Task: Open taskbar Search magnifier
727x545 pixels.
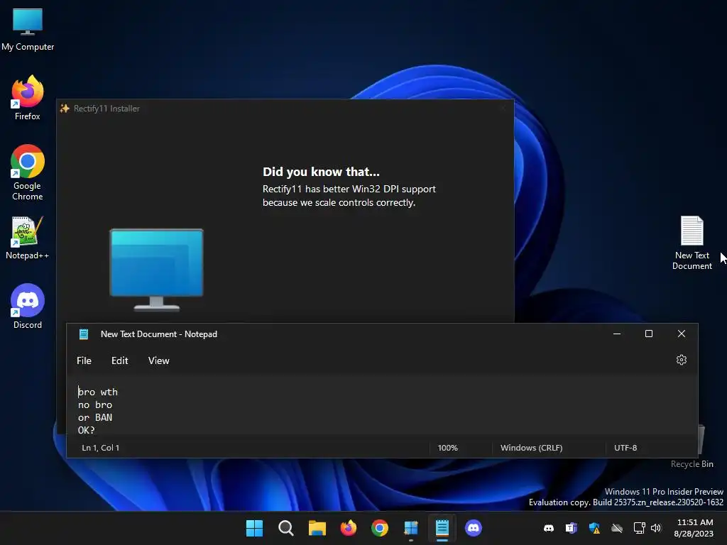Action: point(285,528)
